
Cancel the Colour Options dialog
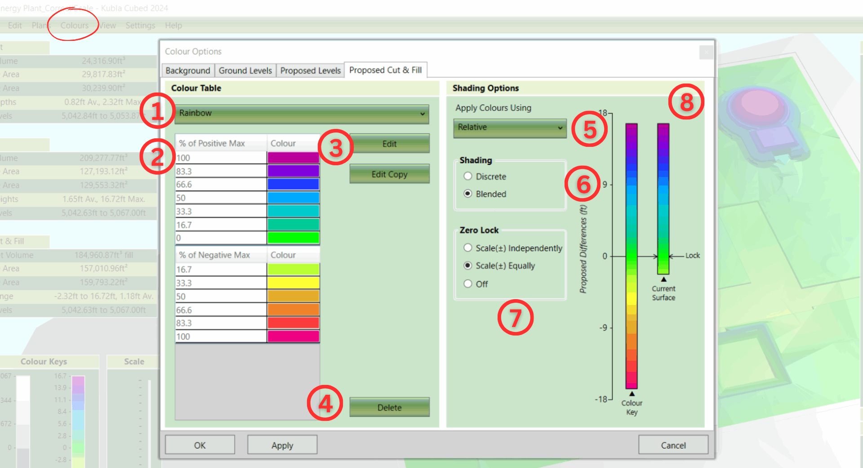[673, 445]
